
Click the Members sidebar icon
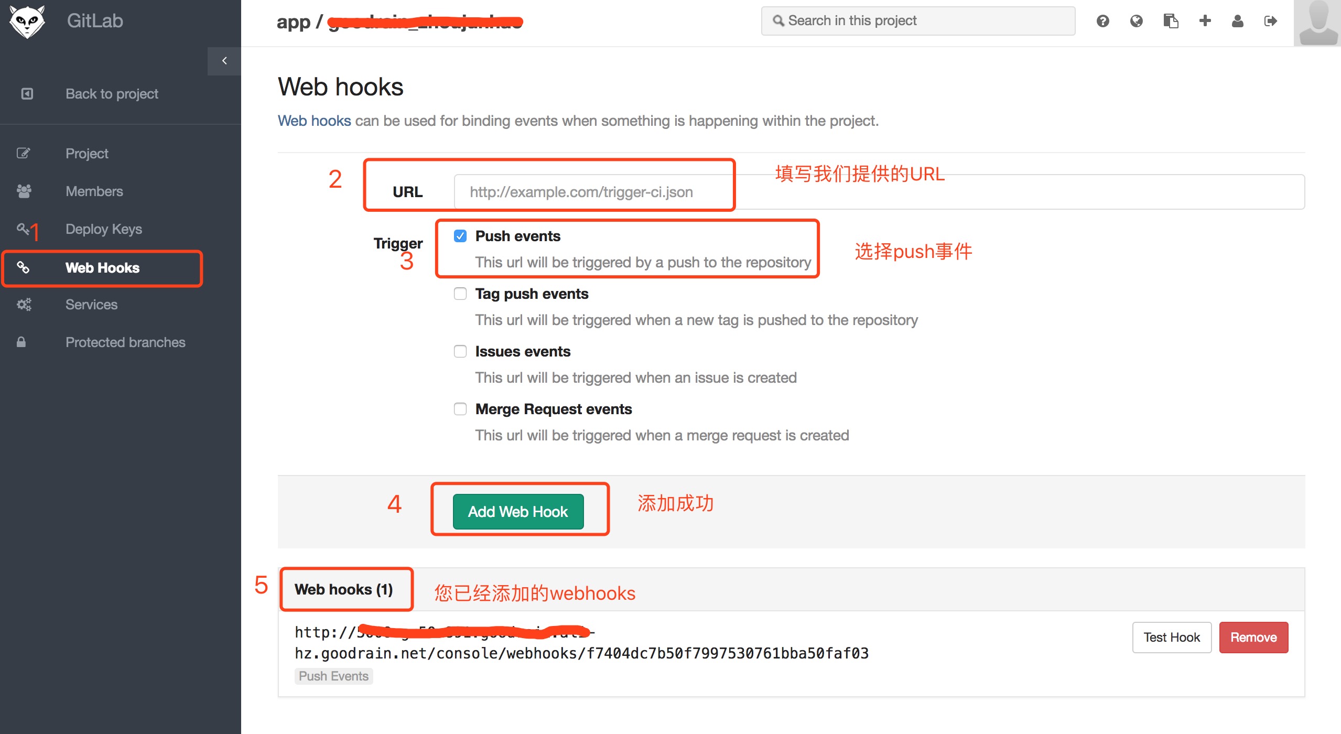(25, 191)
